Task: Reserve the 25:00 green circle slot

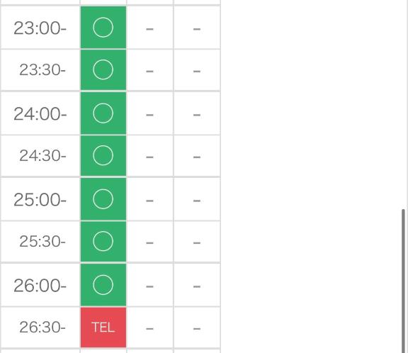Action: pyautogui.click(x=103, y=199)
